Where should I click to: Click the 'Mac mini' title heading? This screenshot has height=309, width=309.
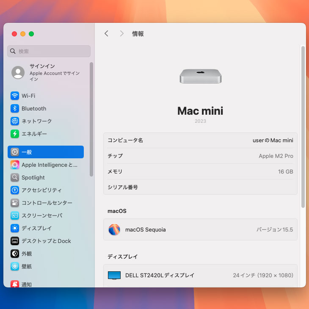(x=200, y=111)
